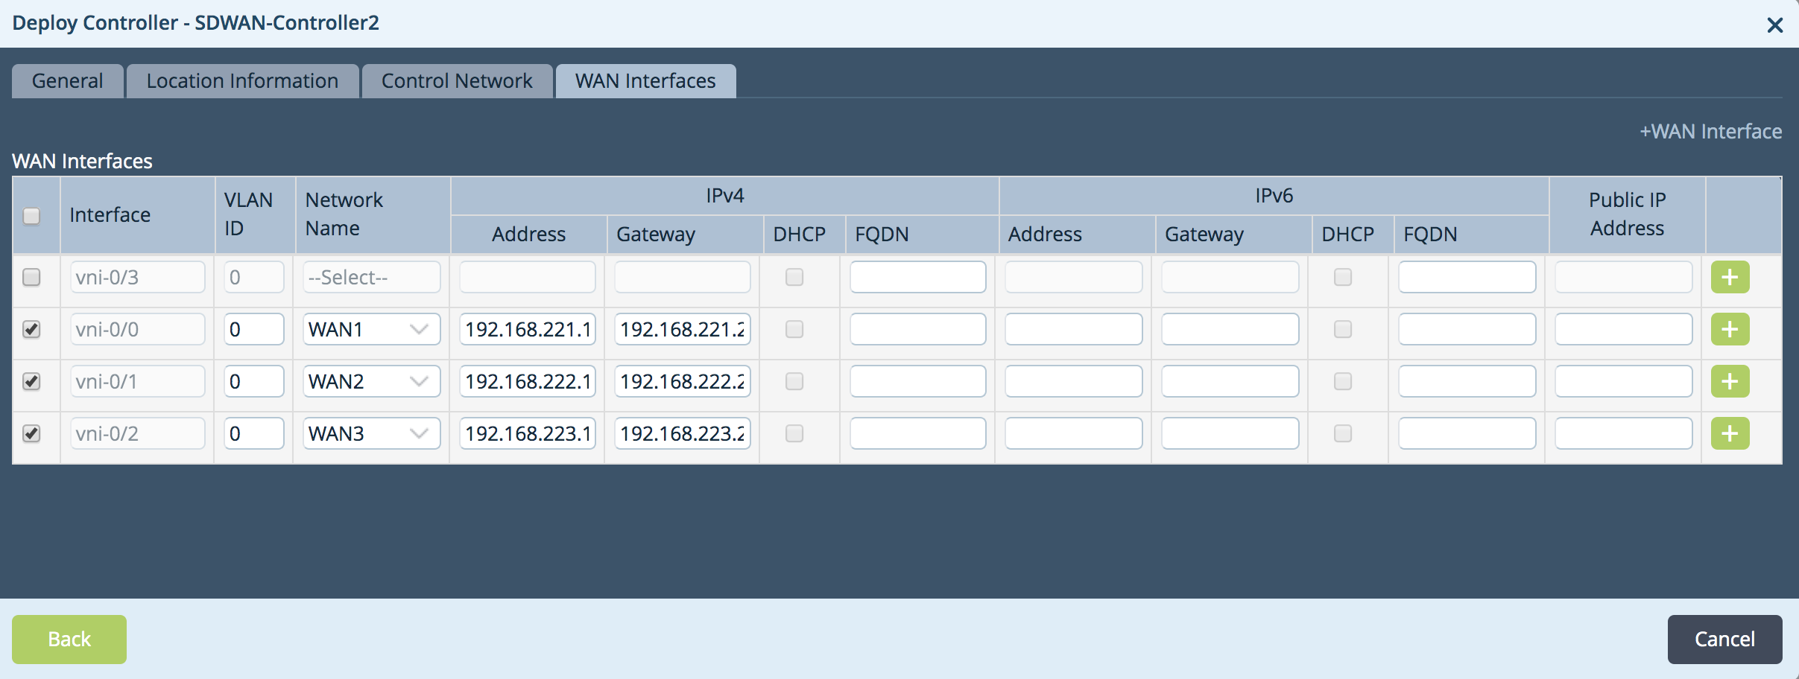Open the WAN1 network name dropdown

coord(371,329)
